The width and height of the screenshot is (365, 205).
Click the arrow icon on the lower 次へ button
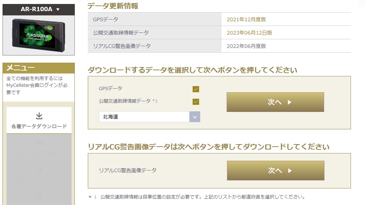pyautogui.click(x=289, y=171)
